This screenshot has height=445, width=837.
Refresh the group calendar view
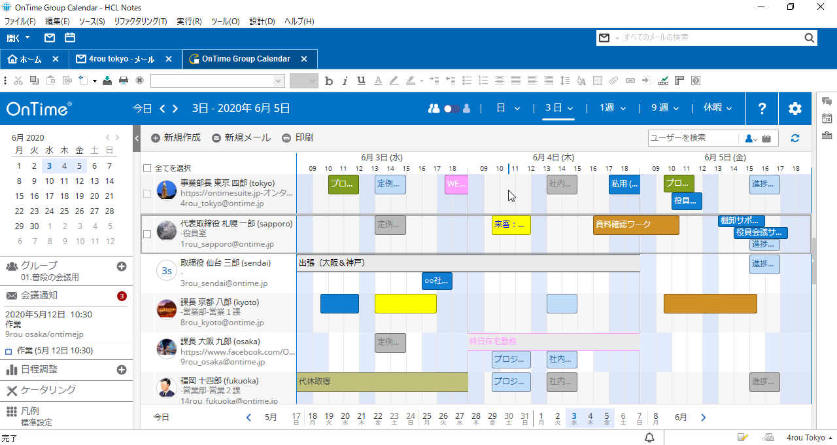tap(795, 138)
